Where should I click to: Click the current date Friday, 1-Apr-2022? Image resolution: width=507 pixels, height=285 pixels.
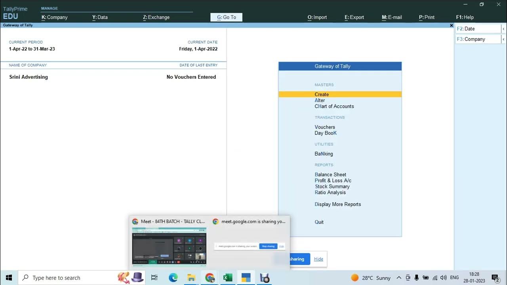[198, 49]
